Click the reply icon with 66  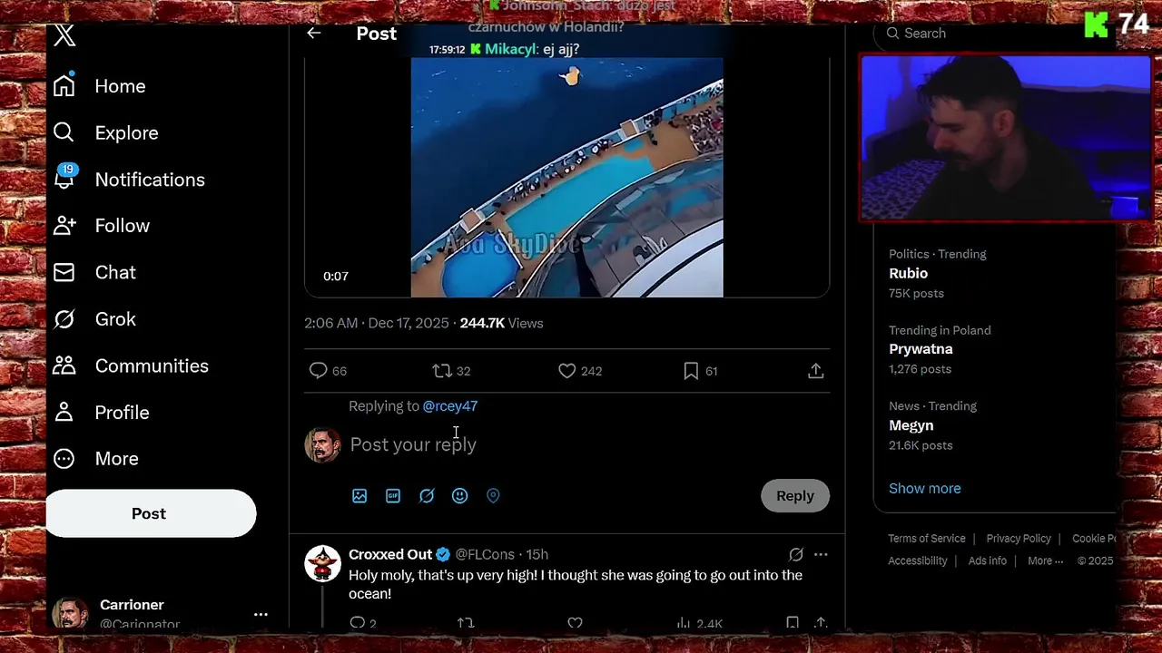pyautogui.click(x=328, y=371)
